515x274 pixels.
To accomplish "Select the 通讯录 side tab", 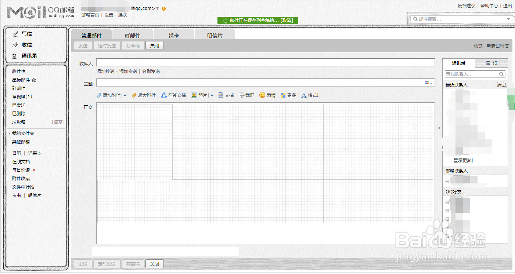I will [459, 63].
